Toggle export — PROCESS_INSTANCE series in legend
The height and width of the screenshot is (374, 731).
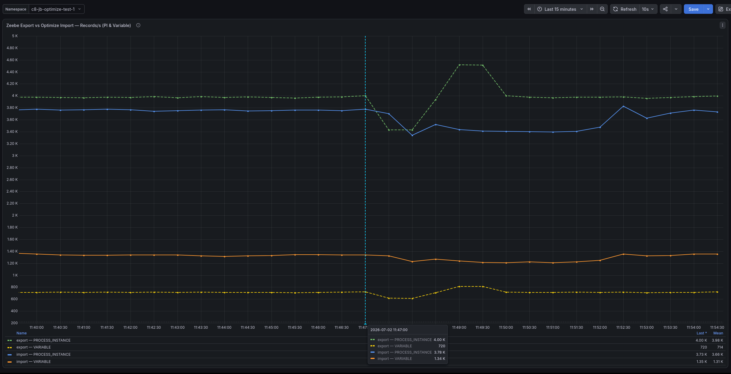tap(43, 340)
